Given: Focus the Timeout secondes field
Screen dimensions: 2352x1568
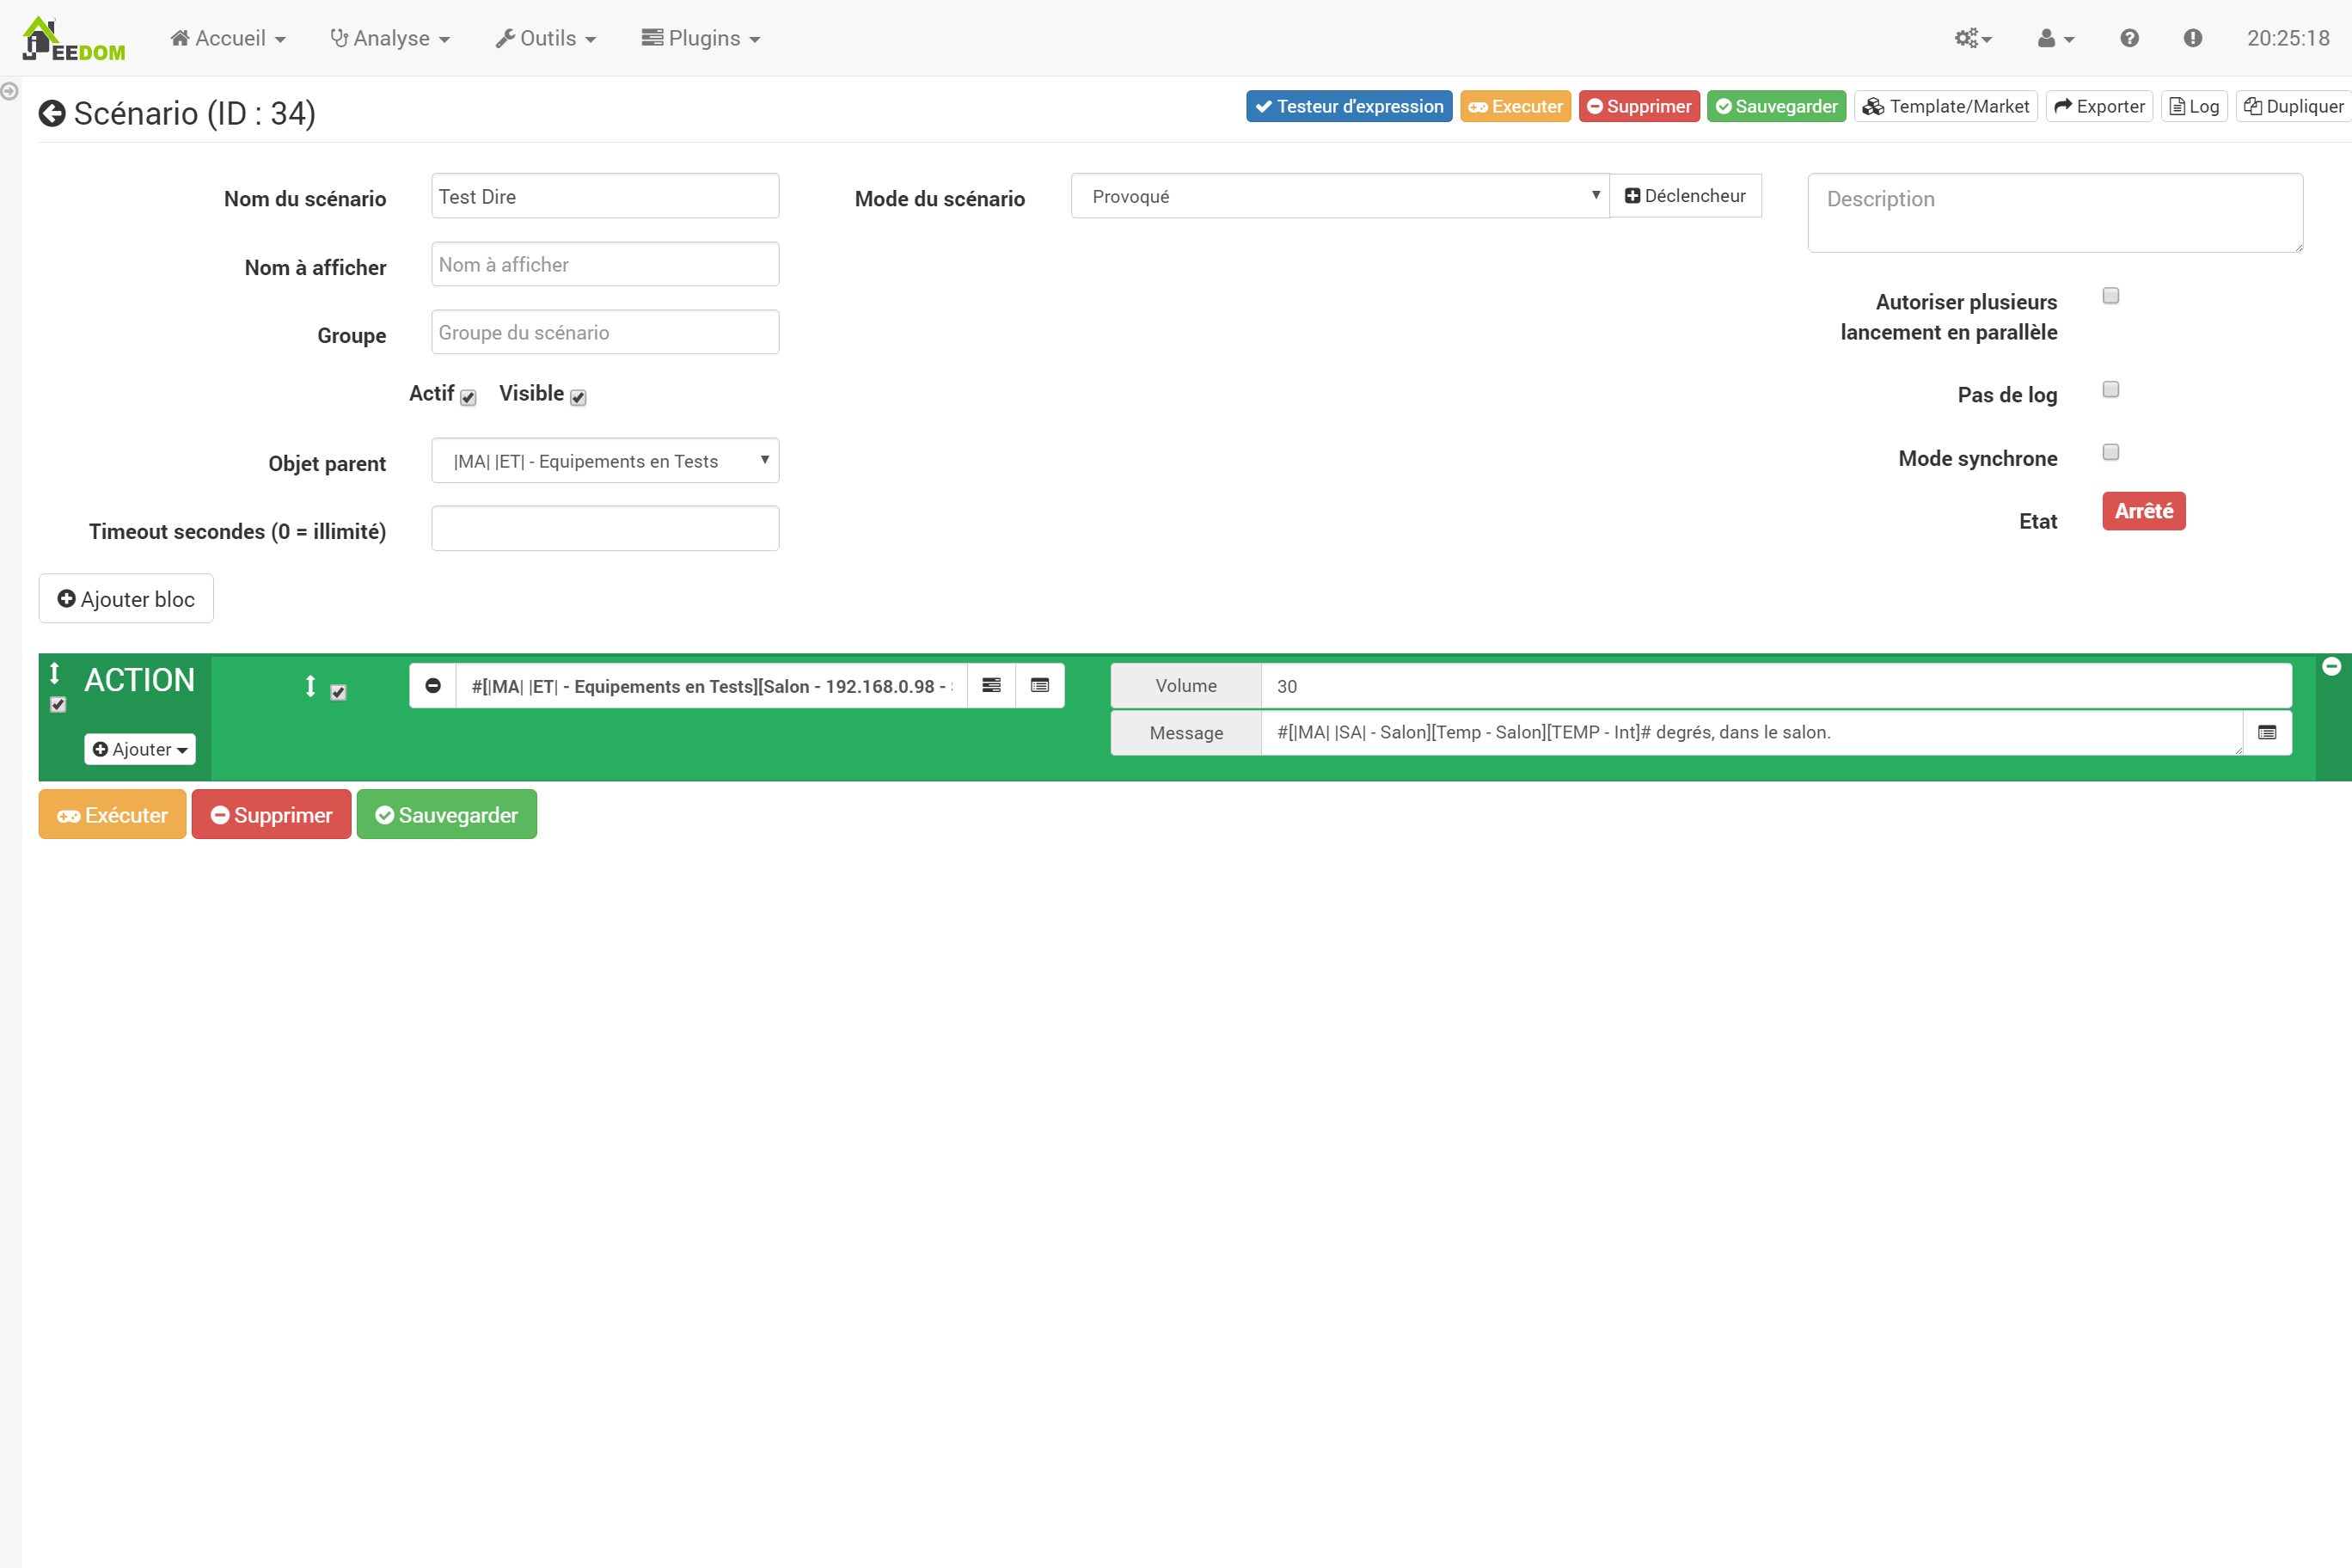Looking at the screenshot, I should point(605,528).
